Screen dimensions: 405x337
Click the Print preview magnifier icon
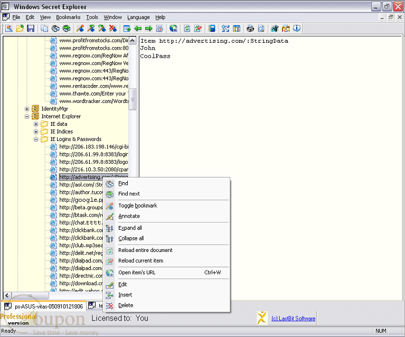point(261,29)
